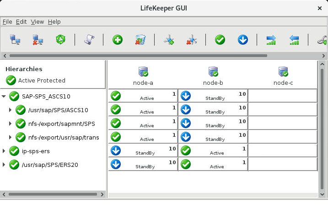
Task: Click the Active Protected legend check icon
Action: click(11, 80)
